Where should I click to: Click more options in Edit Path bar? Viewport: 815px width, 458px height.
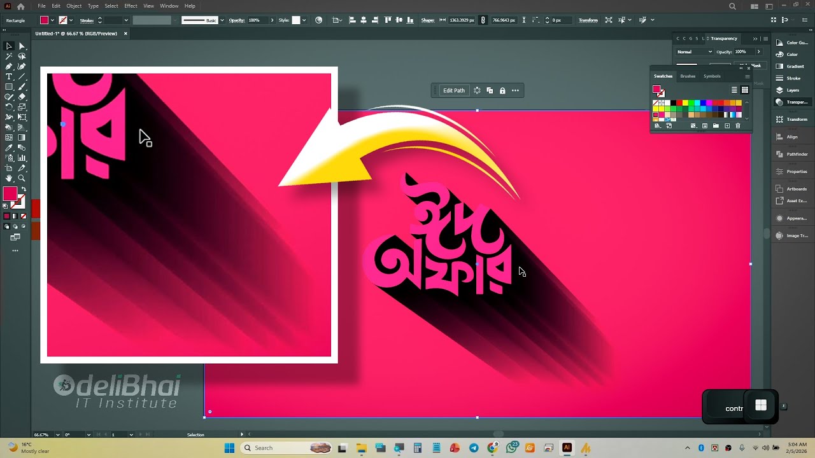tap(515, 90)
